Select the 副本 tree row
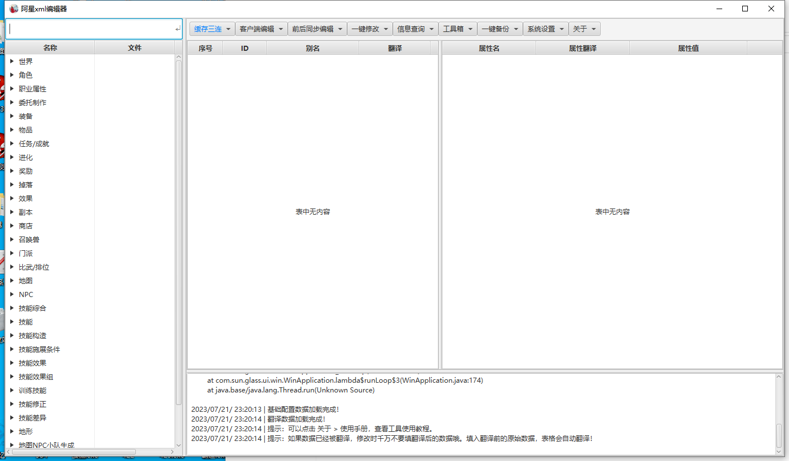This screenshot has width=789, height=461. (x=90, y=212)
